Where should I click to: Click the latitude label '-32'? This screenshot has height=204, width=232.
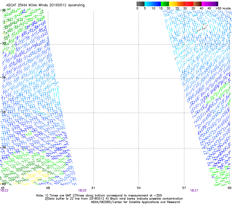tap(3, 43)
